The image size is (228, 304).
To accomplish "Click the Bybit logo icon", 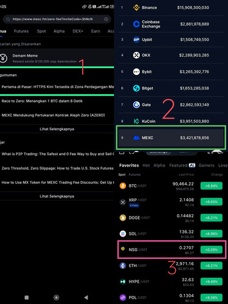I will 136,72.
